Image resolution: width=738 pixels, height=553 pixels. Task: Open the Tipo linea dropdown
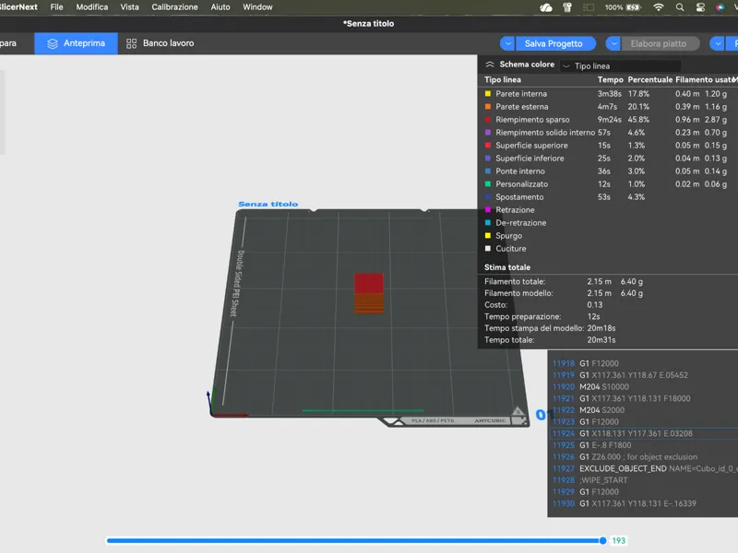tap(620, 65)
